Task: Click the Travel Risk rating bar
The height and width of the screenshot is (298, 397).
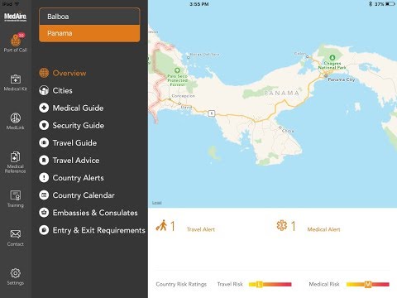Action: pos(270,284)
